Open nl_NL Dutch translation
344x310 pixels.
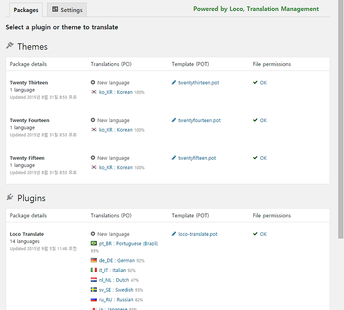[114, 280]
